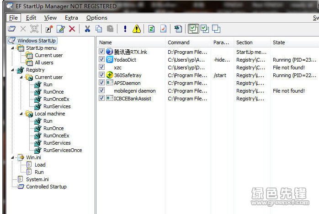Click the new shortcut entry icon
This screenshot has width=319, height=214.
pos(49,29)
